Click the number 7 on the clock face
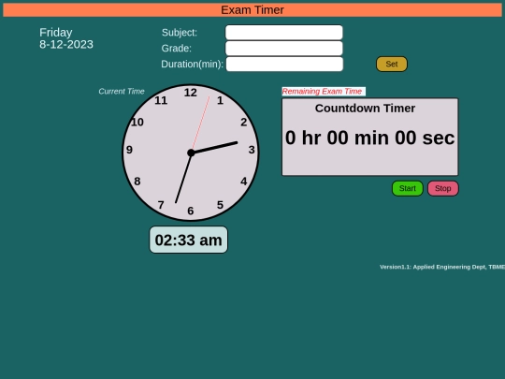This screenshot has width=505, height=379. pyautogui.click(x=161, y=205)
